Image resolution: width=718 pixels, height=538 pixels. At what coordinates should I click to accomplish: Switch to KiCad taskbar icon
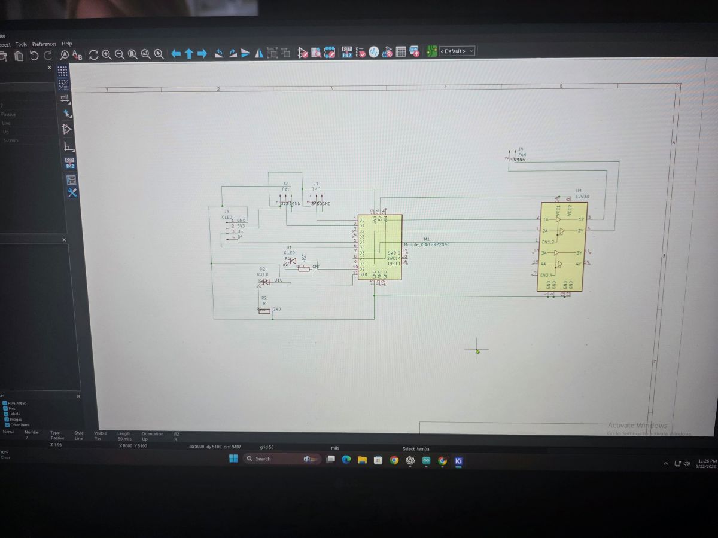point(458,461)
